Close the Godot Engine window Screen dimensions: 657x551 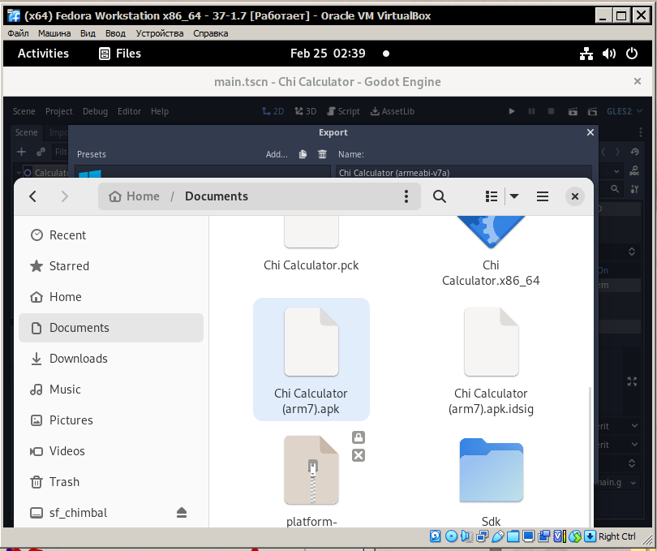tap(638, 81)
